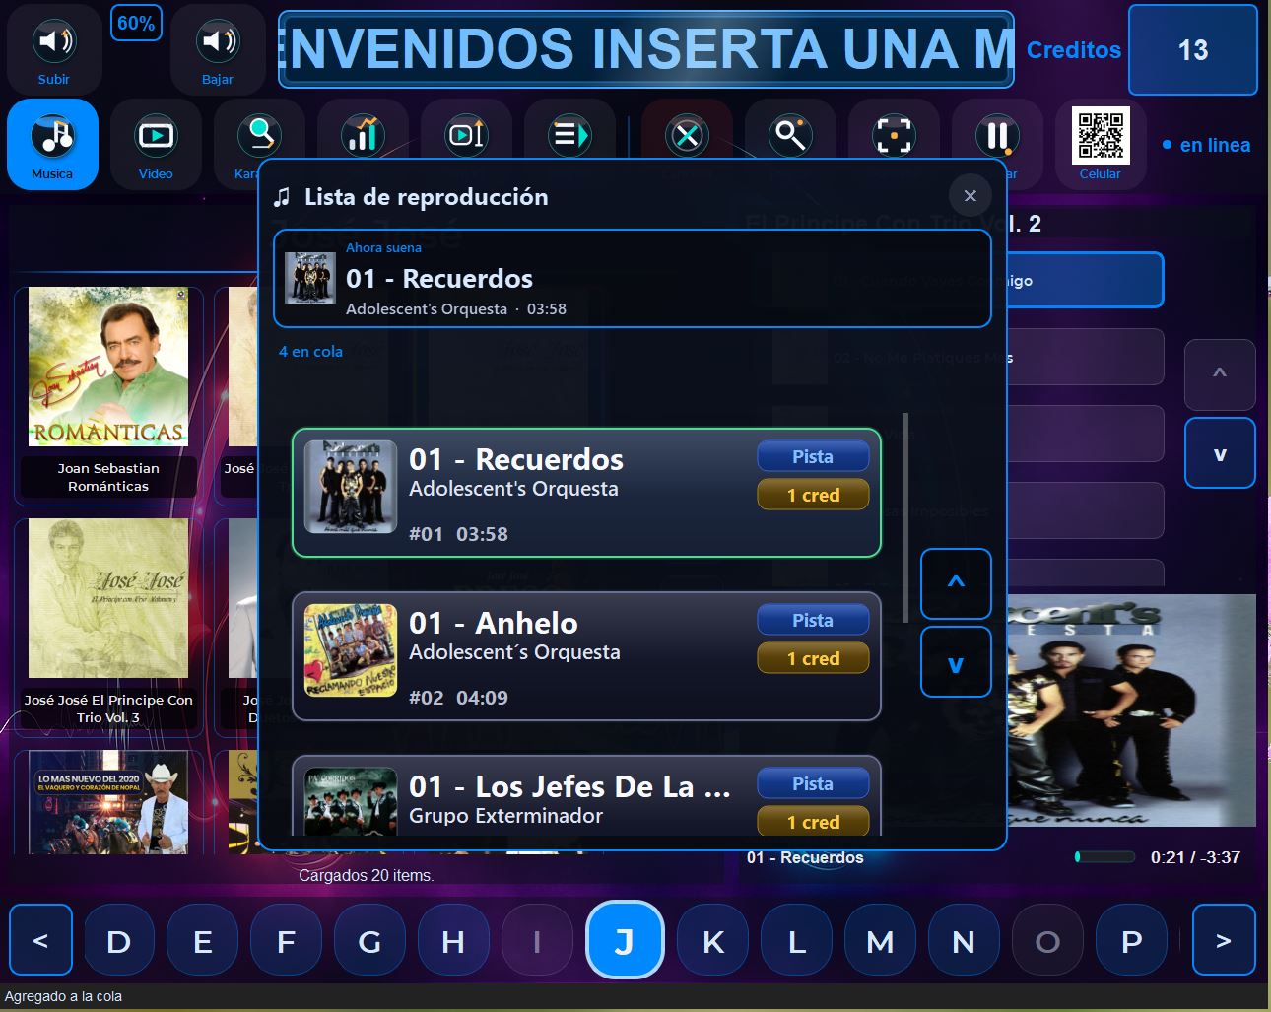Select the Recuerdos queue item #01
1271x1012 pixels.
coord(586,493)
